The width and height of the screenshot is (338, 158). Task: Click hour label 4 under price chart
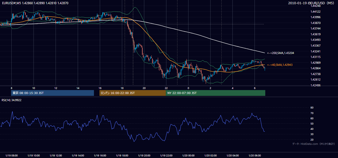(x=232, y=88)
